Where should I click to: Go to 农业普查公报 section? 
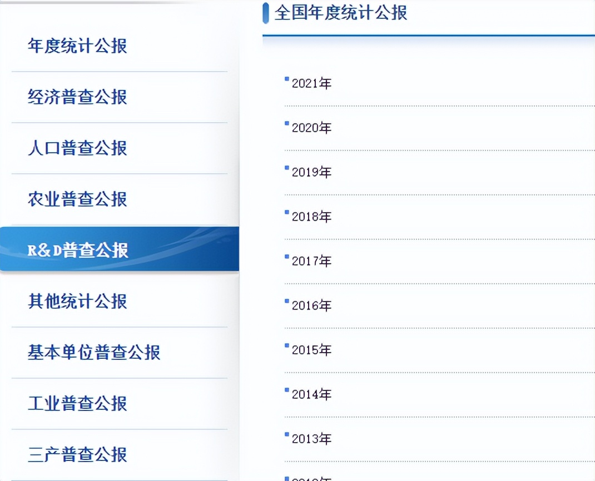77,199
